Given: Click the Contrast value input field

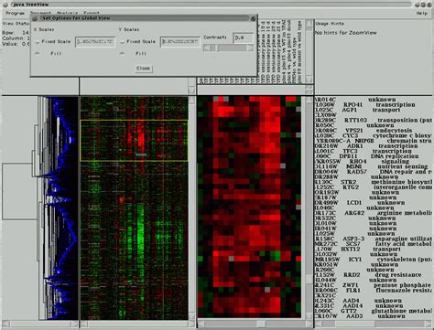Looking at the screenshot, I should (x=244, y=37).
